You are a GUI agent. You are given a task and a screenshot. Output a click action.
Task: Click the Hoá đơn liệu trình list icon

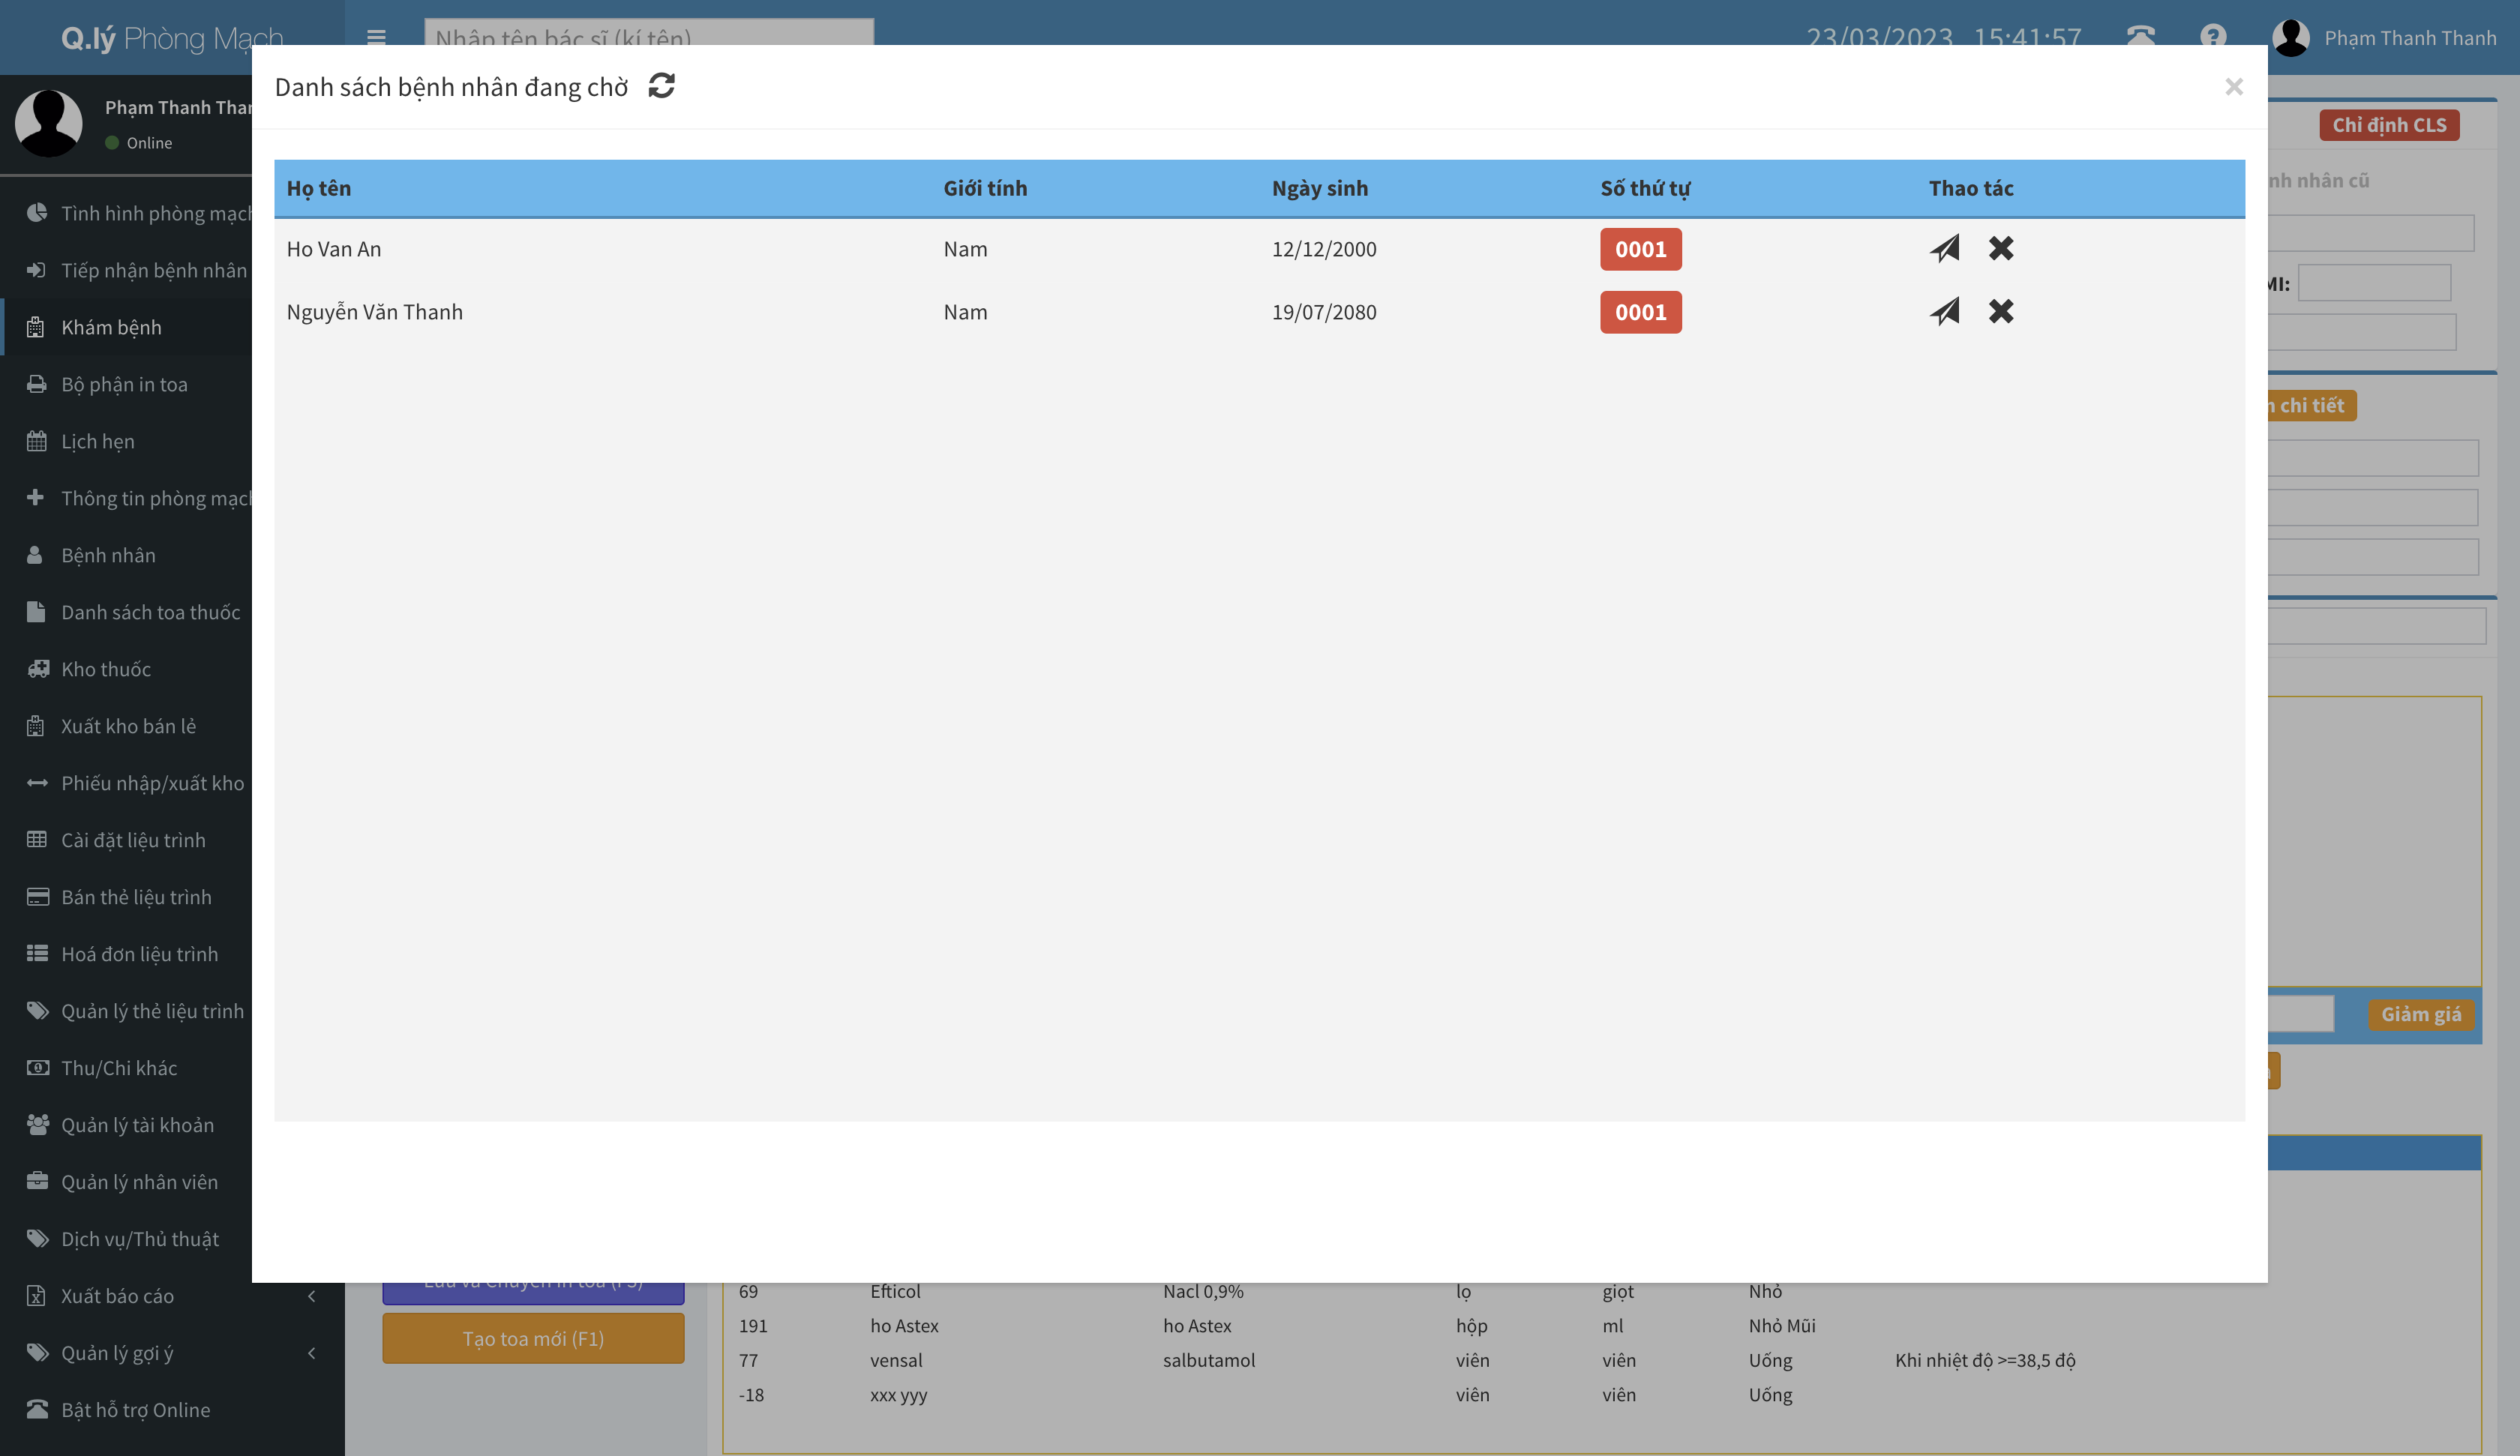coord(37,954)
